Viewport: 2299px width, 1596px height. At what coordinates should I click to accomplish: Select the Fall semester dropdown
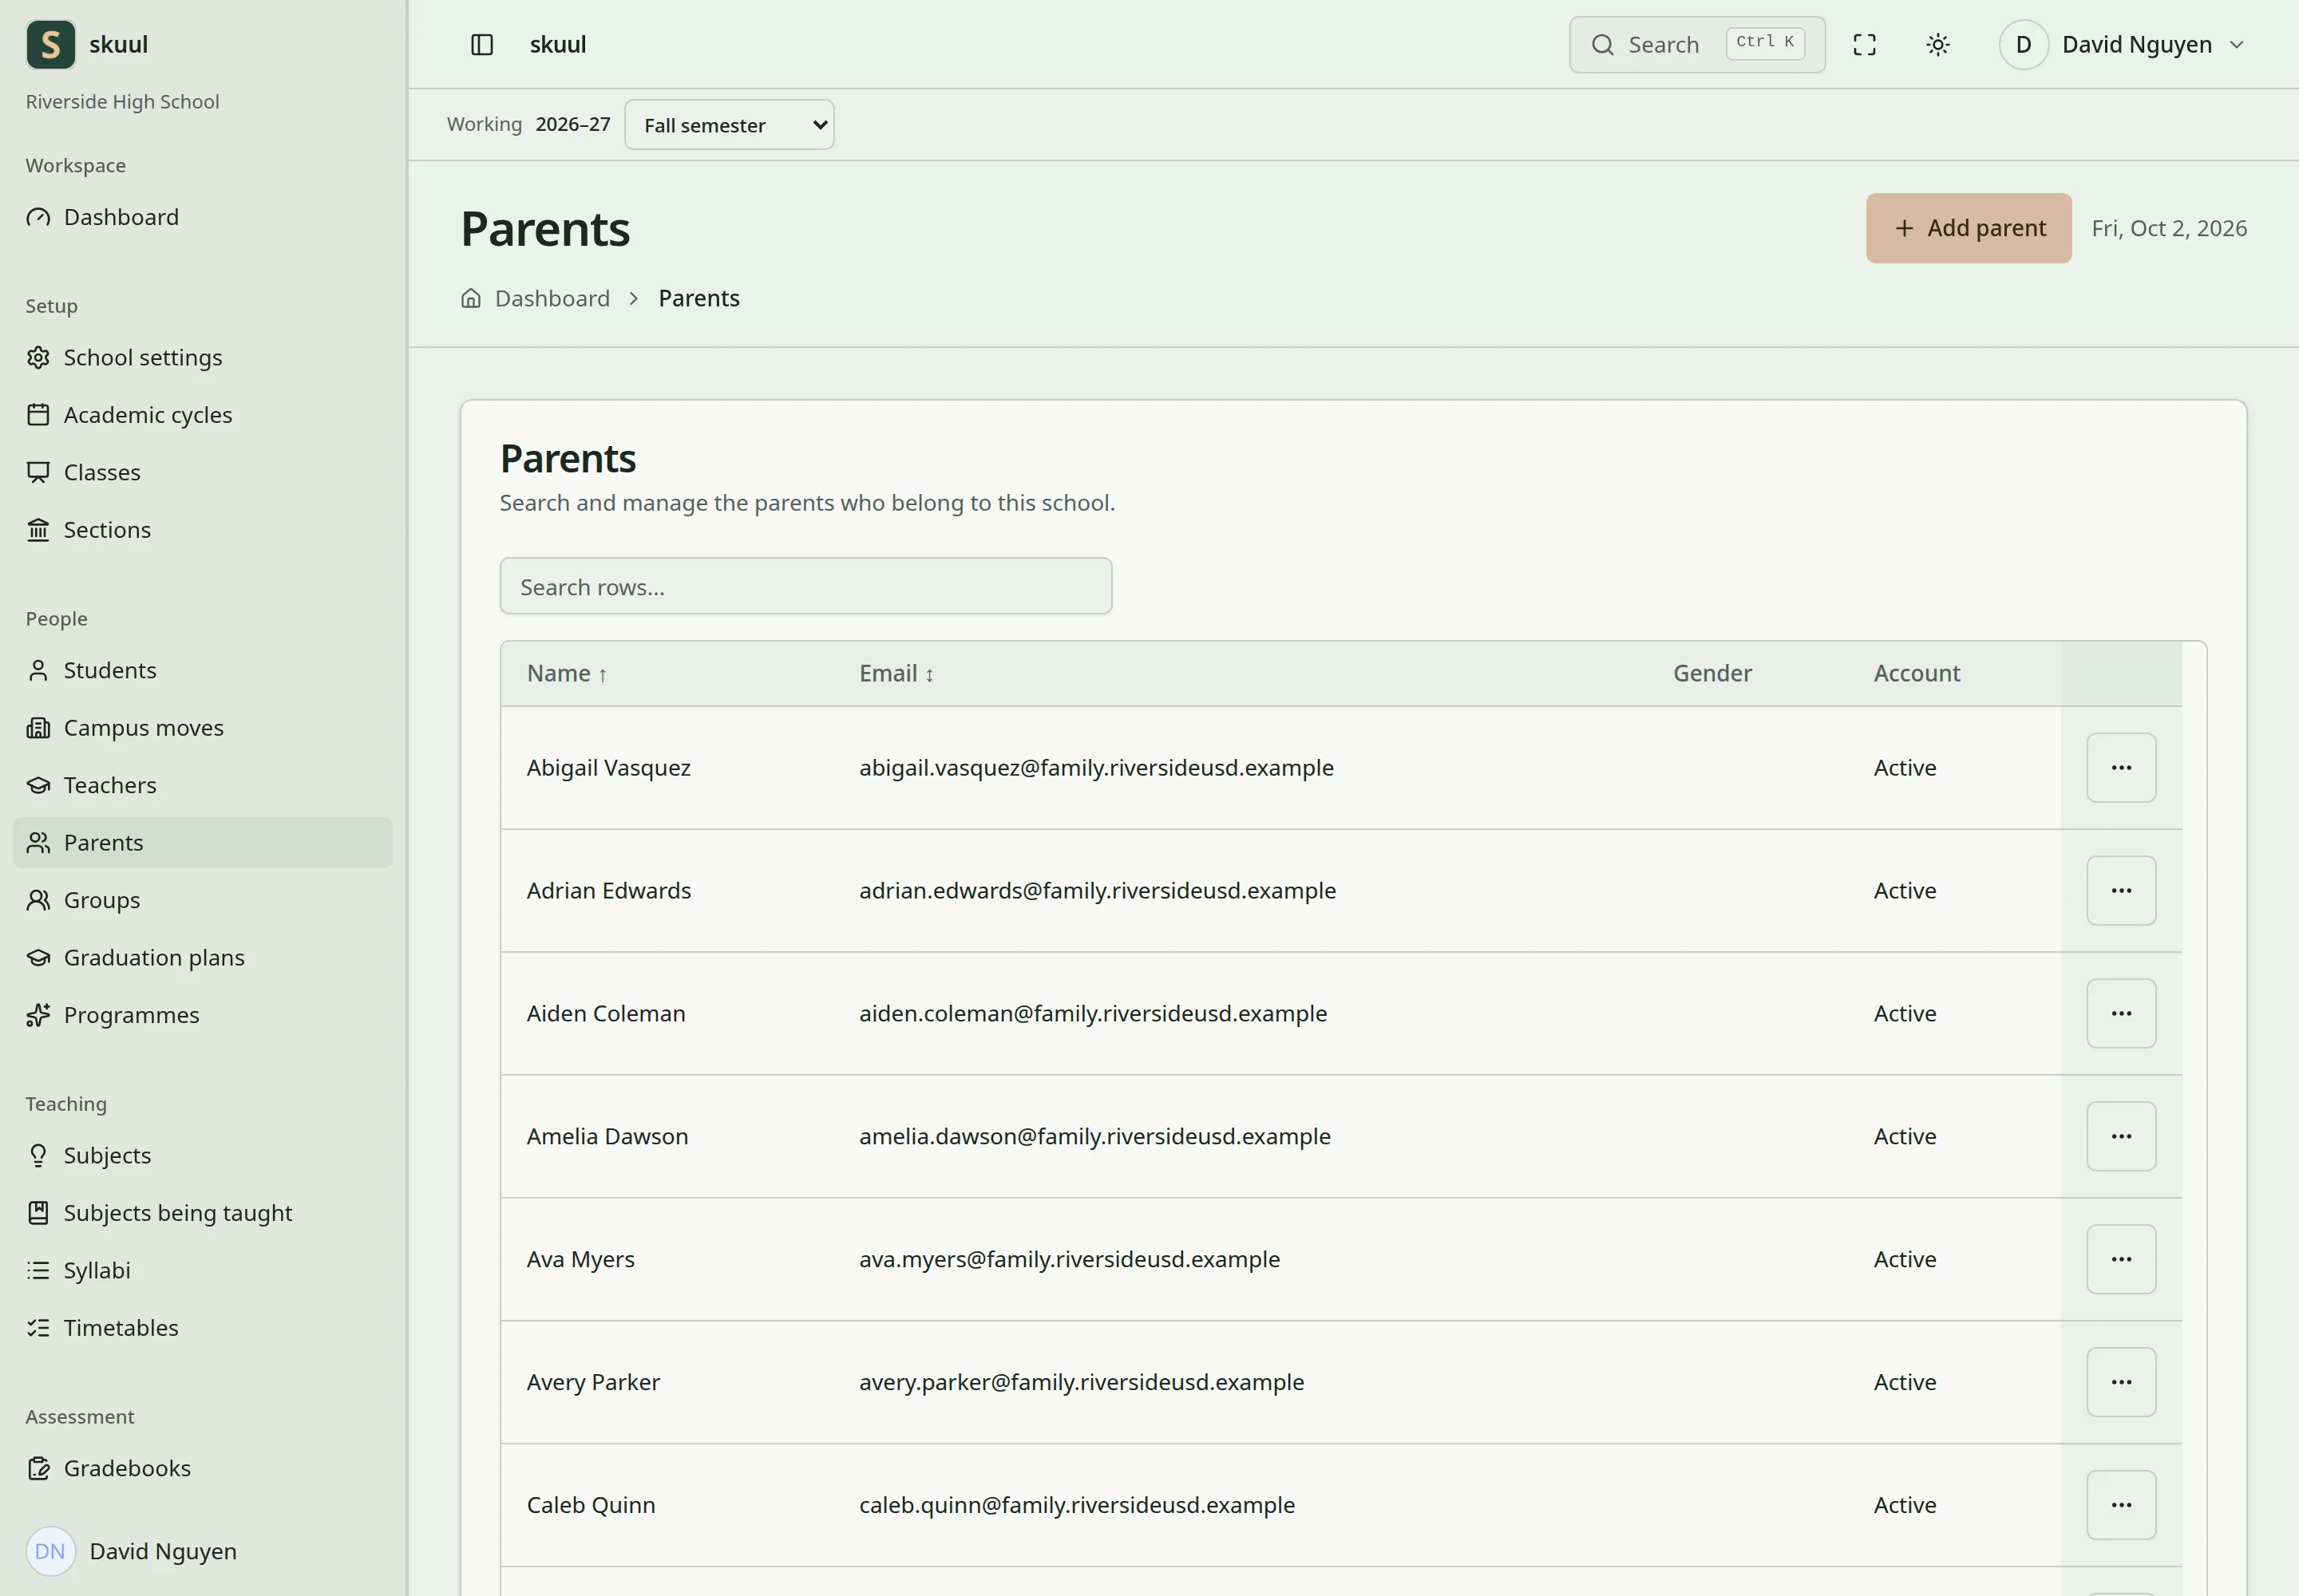pos(730,125)
